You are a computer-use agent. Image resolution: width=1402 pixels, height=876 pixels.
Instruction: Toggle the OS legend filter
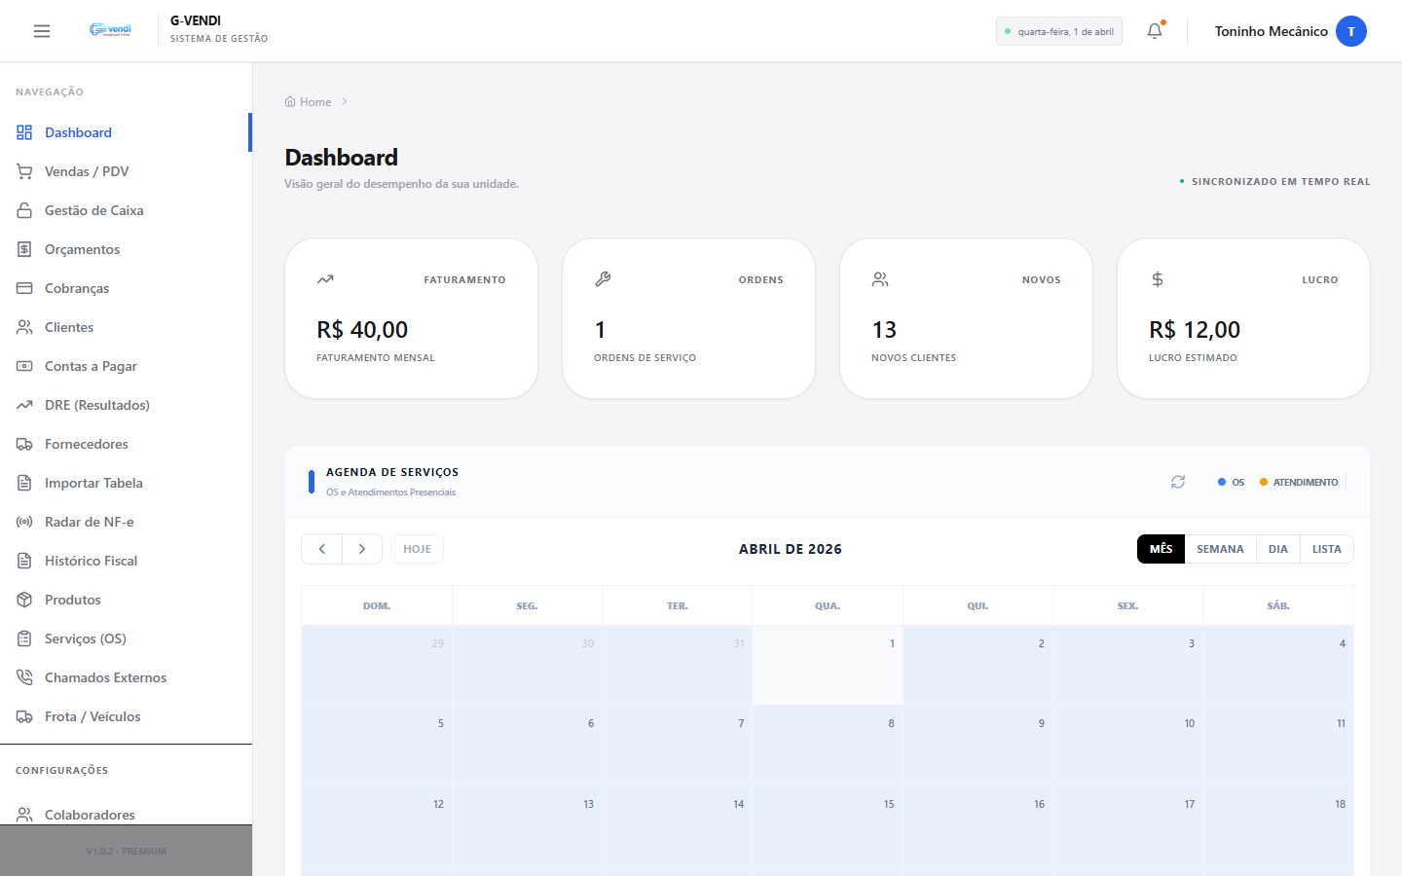point(1231,482)
